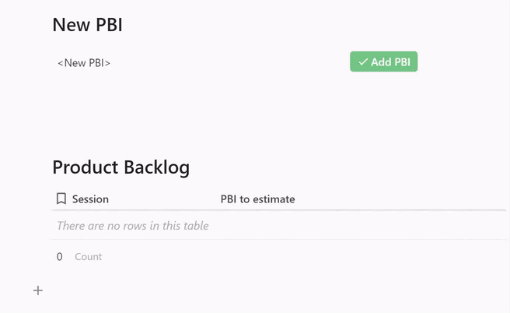Screen dimensions: 510x313
Task: Click the bookmark icon beside Session
Action: (61, 199)
